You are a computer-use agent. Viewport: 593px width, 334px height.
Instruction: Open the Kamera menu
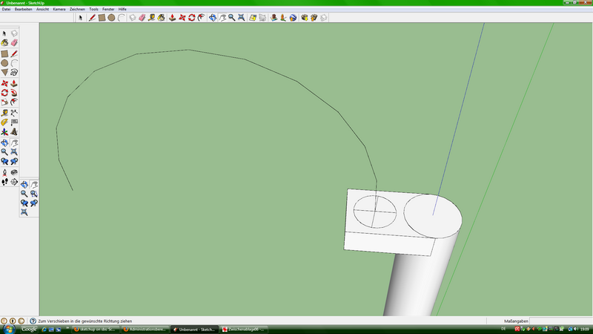(x=59, y=9)
